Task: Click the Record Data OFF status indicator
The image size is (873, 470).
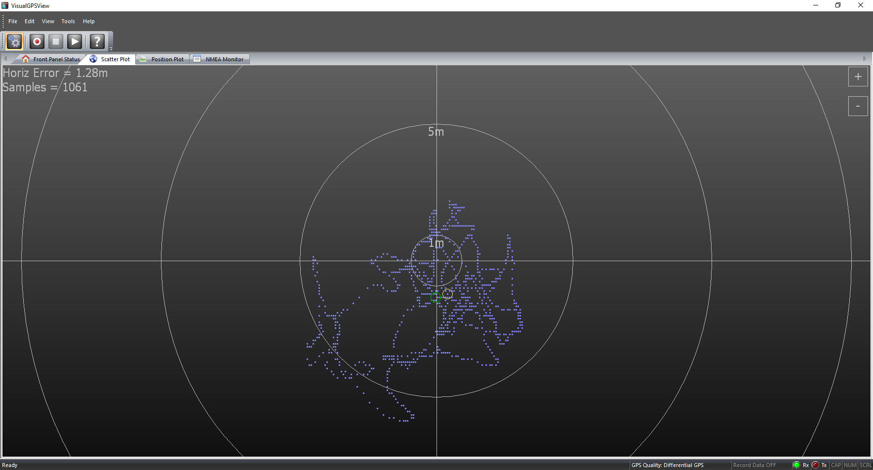Action: click(754, 465)
